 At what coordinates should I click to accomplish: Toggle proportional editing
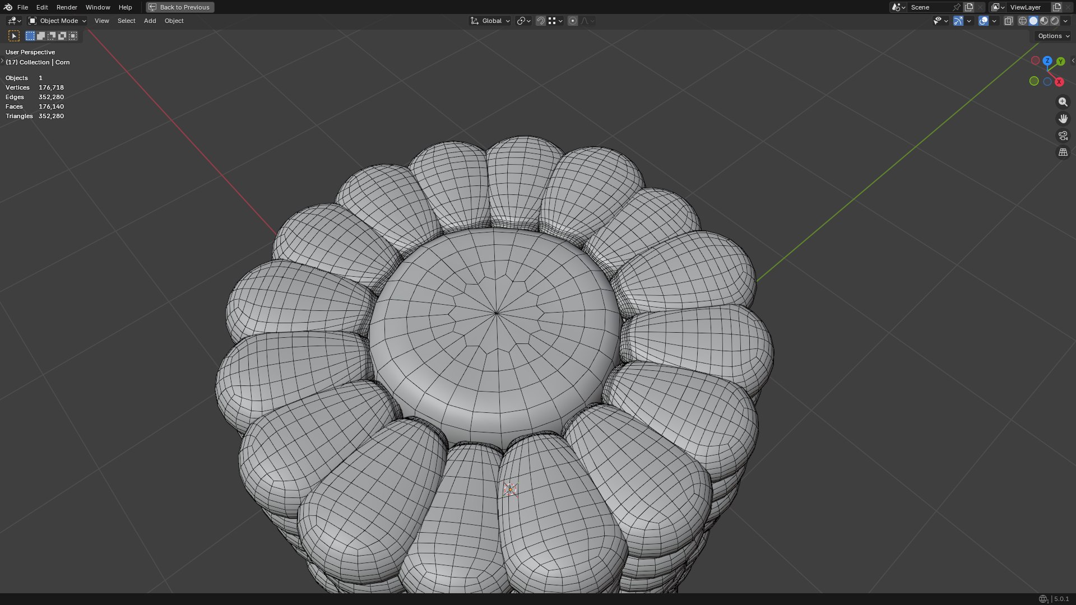coord(573,21)
